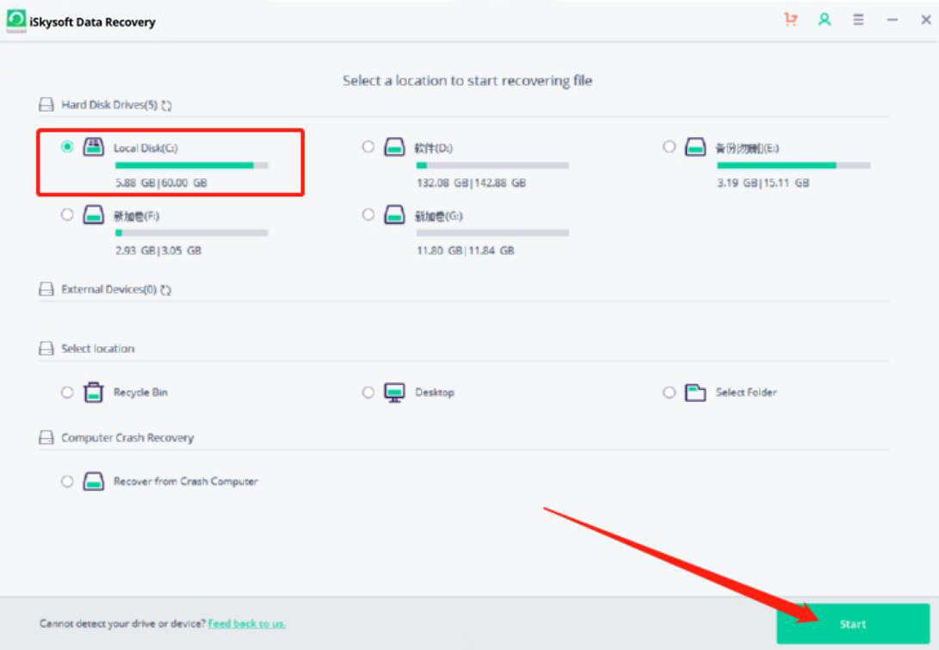Select the G: drive radio button
939x650 pixels.
click(x=368, y=214)
